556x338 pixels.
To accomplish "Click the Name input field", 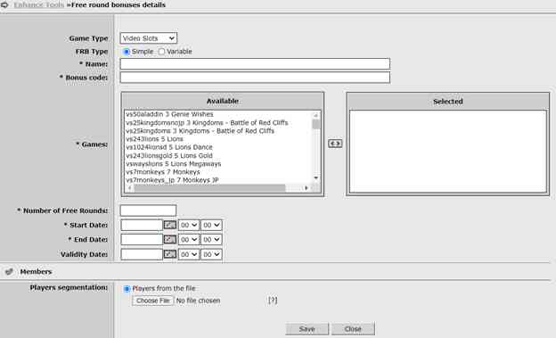I will (x=255, y=64).
